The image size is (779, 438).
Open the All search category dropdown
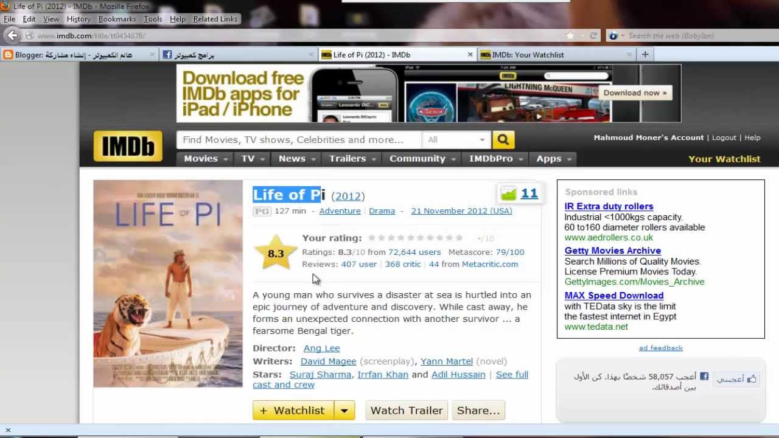tap(456, 140)
